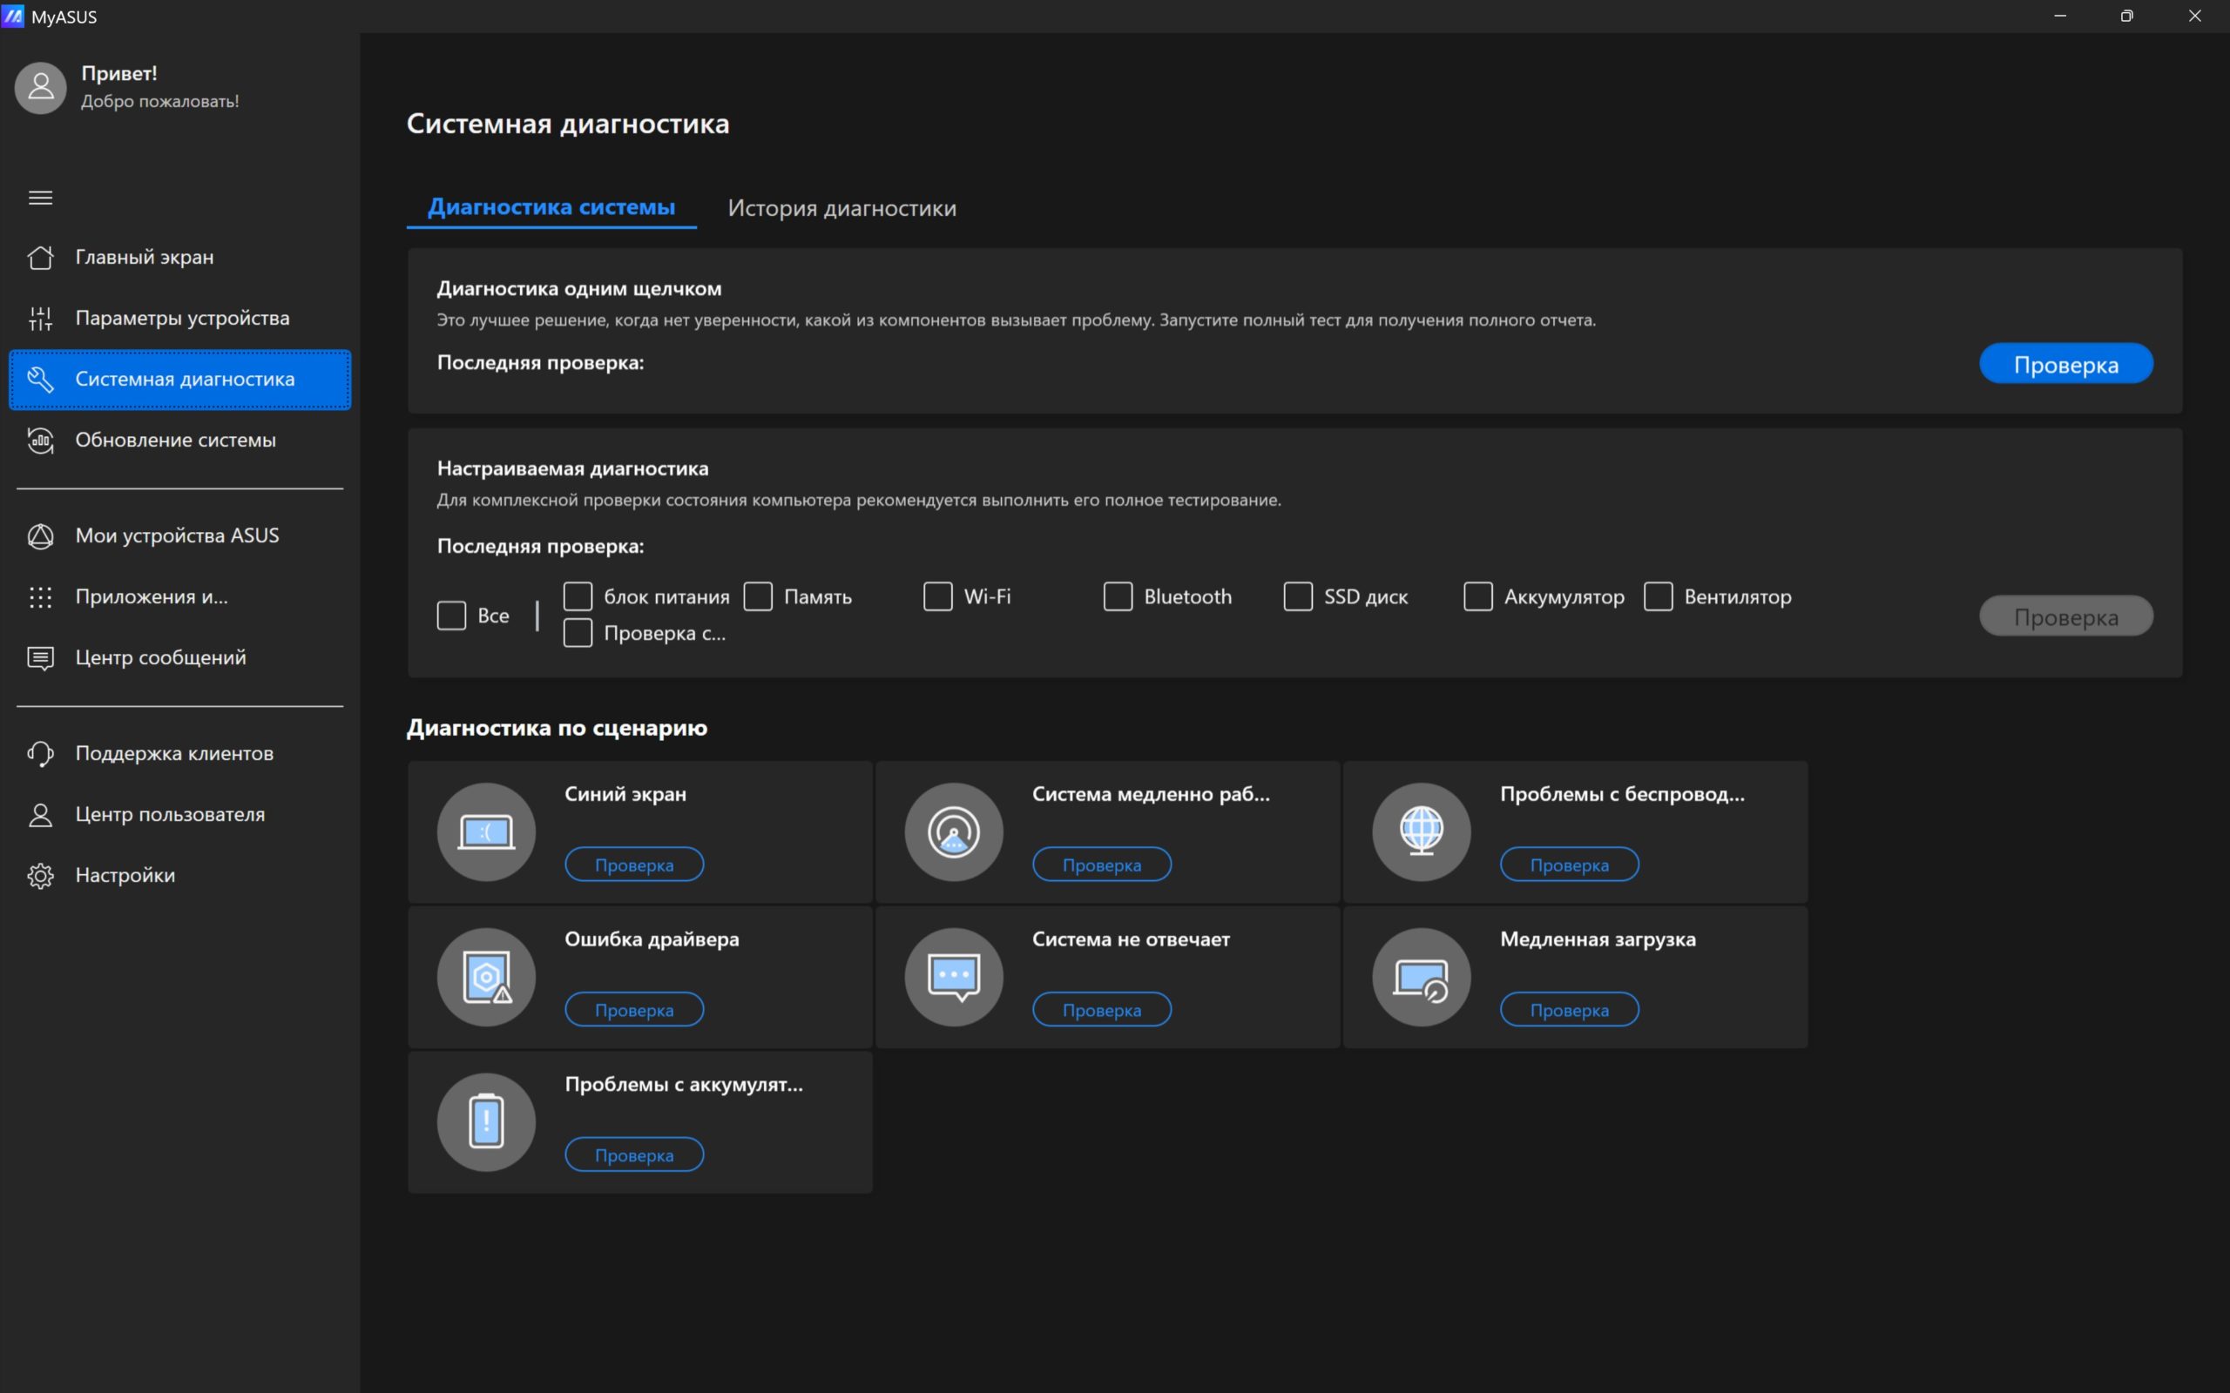Click the Синий экран laptop icon
The image size is (2230, 1393).
[x=487, y=832]
